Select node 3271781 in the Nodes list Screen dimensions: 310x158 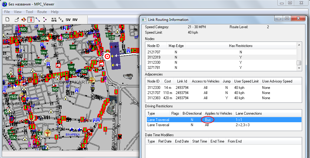[153, 67]
